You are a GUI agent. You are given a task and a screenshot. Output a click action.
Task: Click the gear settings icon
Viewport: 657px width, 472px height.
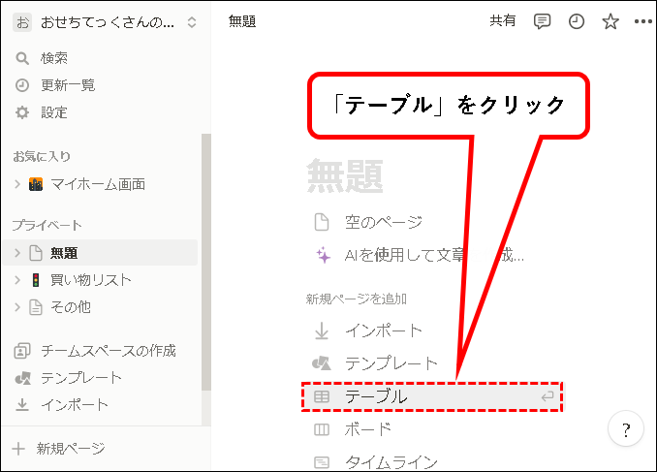tap(22, 112)
